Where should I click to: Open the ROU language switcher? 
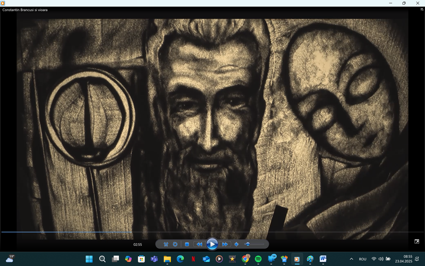tap(362, 259)
